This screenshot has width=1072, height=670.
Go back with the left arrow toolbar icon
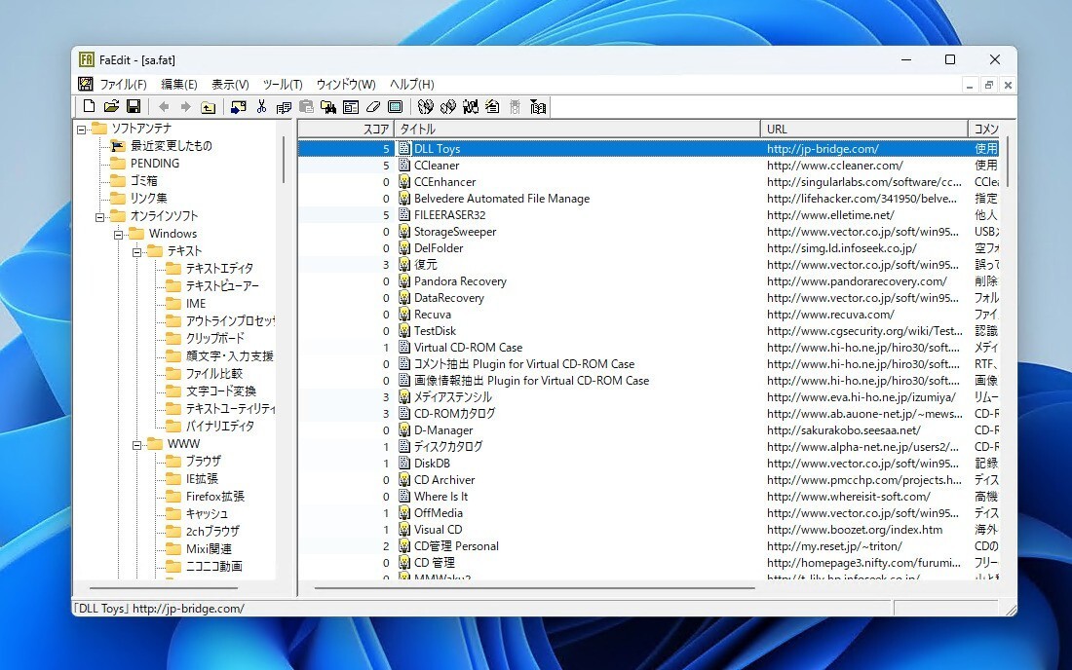[x=164, y=106]
